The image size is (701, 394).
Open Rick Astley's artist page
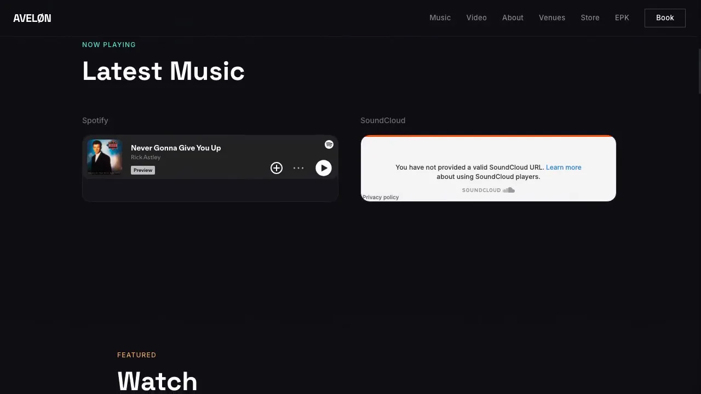146,157
